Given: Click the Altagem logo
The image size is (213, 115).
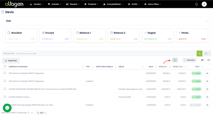Looking at the screenshot, I should point(14,4).
